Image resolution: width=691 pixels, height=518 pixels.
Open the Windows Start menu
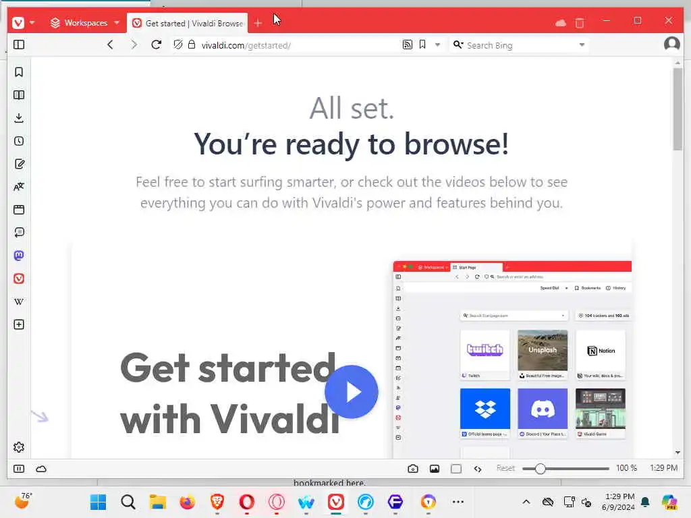(98, 502)
